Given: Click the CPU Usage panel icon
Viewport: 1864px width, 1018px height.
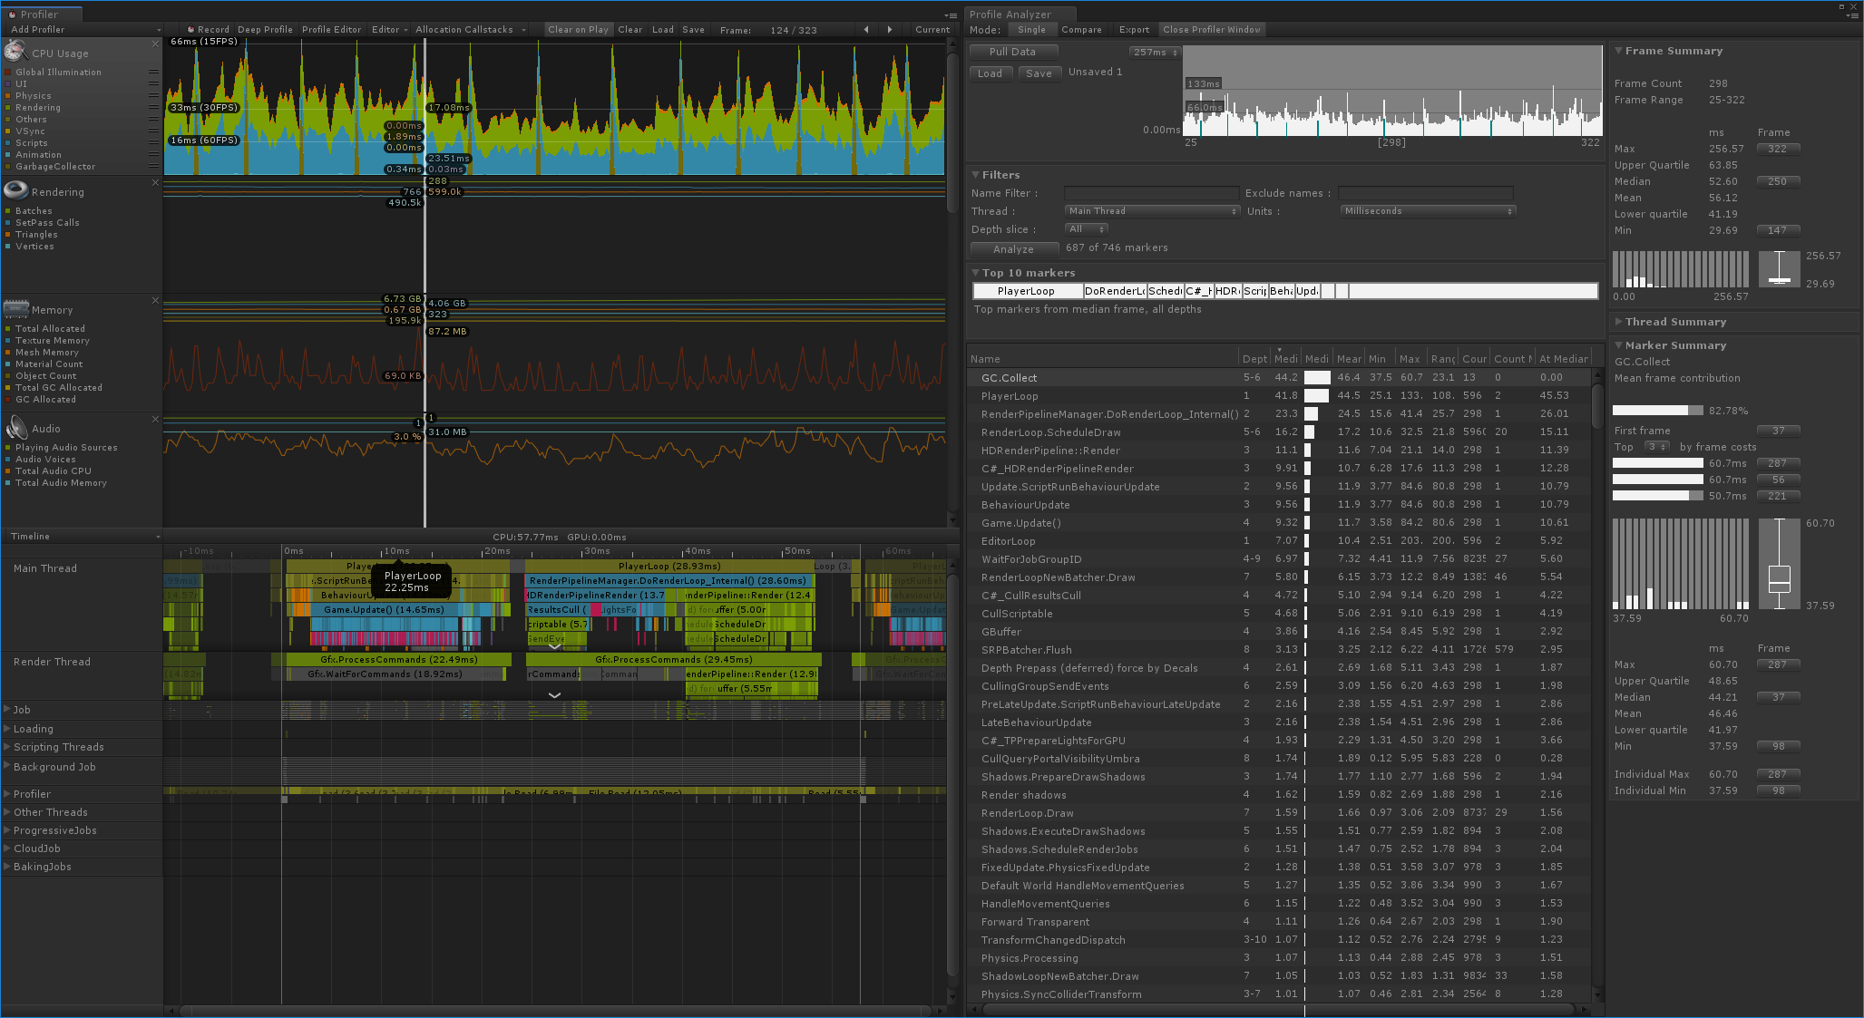Looking at the screenshot, I should (17, 53).
